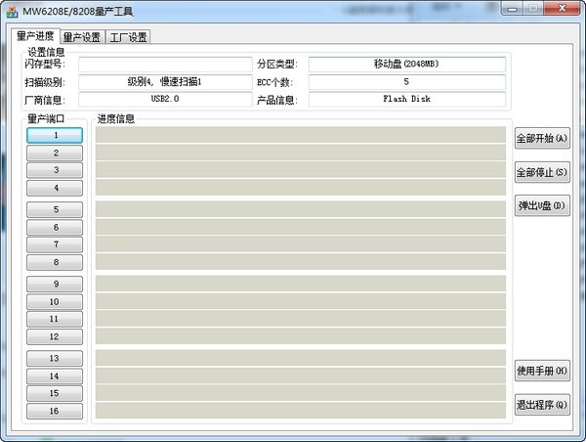The height and width of the screenshot is (442, 586).
Task: Click the 闪存型号 empty field
Action: tap(164, 65)
